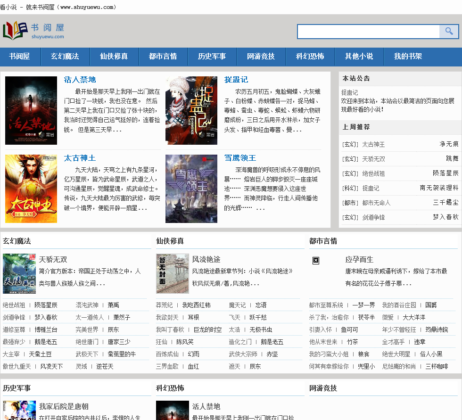Open the featured 捉蛊记 title link
This screenshot has height=420, width=462.
pos(236,80)
